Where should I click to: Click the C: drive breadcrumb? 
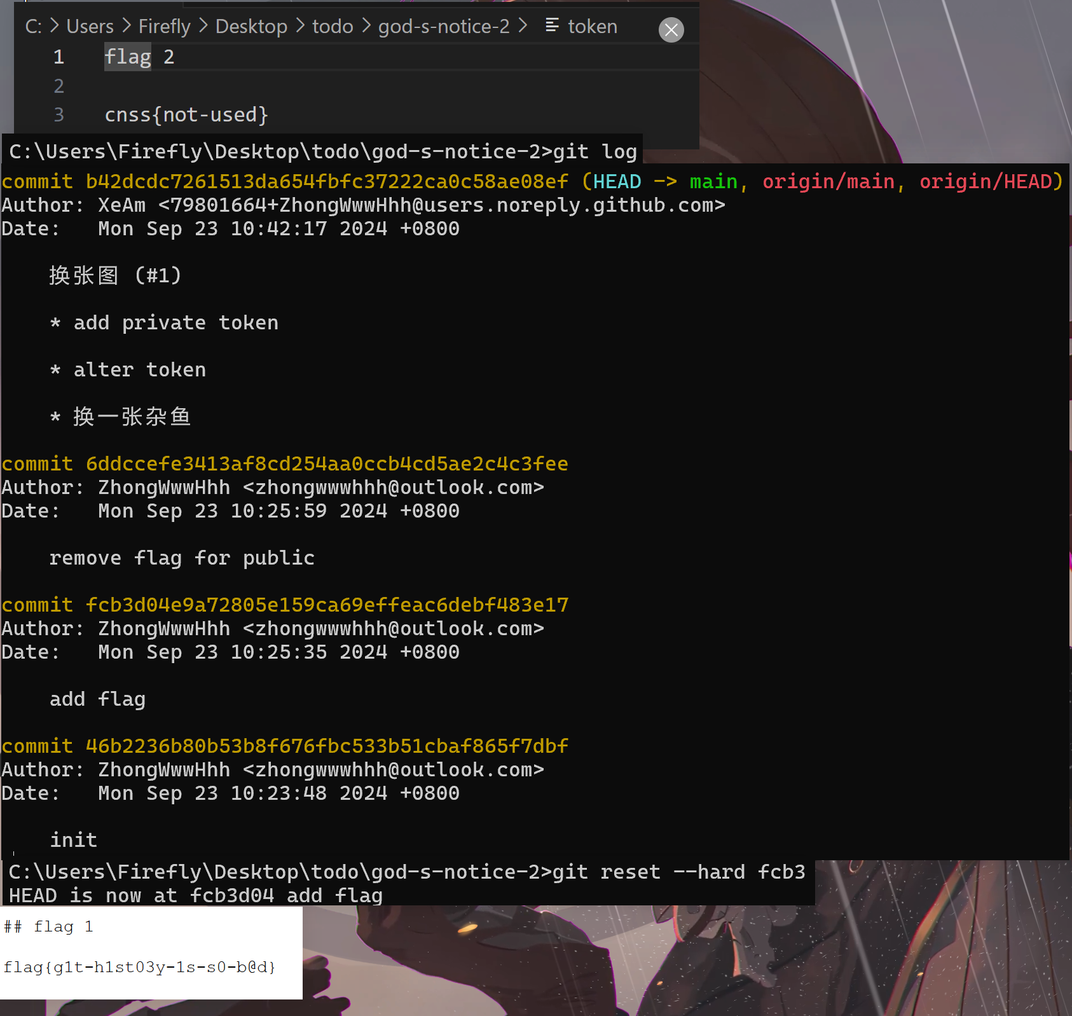tap(33, 27)
